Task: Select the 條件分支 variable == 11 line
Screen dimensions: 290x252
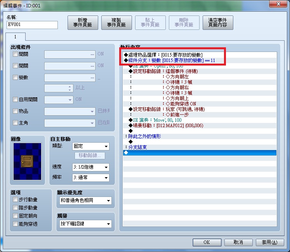Action: tap(200, 60)
